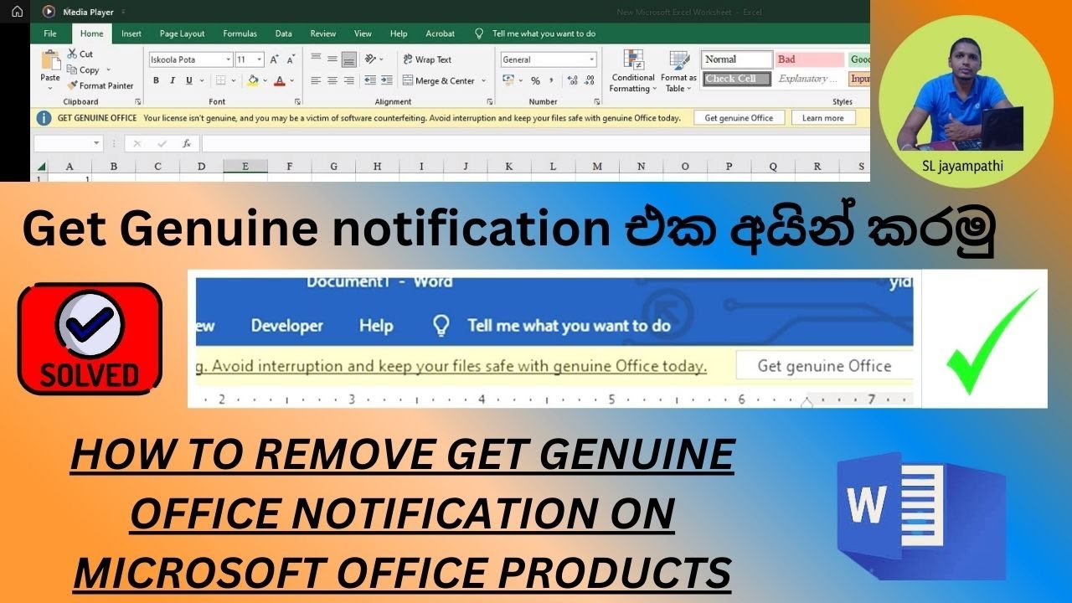Toggle Underline formatting
1072x603 pixels.
coord(189,80)
